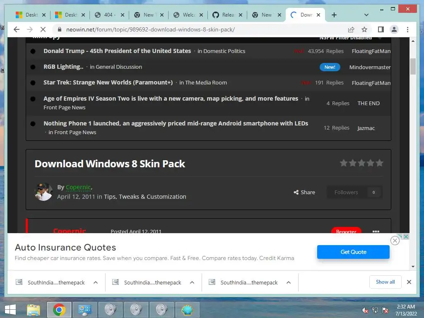424x318 pixels.
Task: Open the RGB Lighting topic
Action: 63,67
